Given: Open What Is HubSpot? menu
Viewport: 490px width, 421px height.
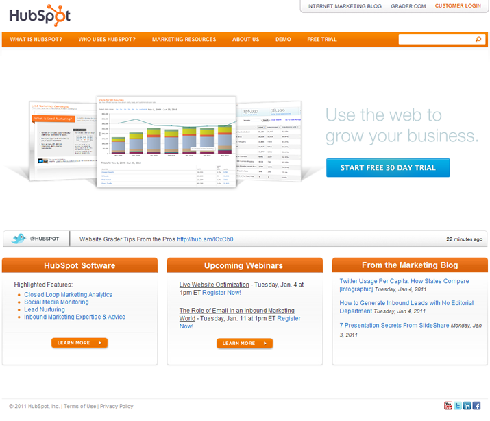Looking at the screenshot, I should click(x=36, y=39).
